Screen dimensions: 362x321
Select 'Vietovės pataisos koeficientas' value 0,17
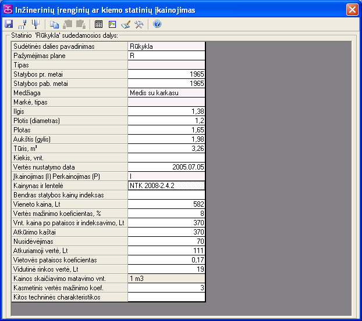(166, 260)
